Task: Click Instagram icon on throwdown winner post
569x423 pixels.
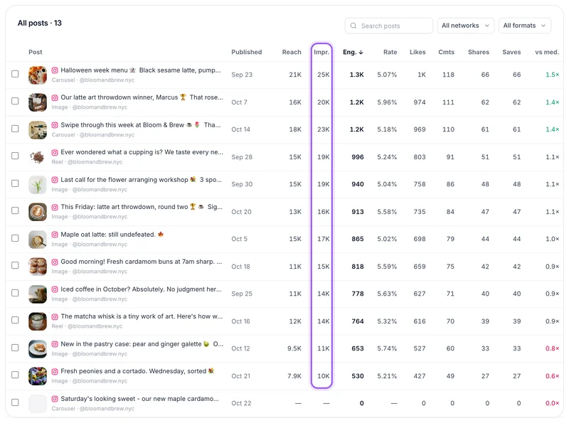Action: [55, 97]
